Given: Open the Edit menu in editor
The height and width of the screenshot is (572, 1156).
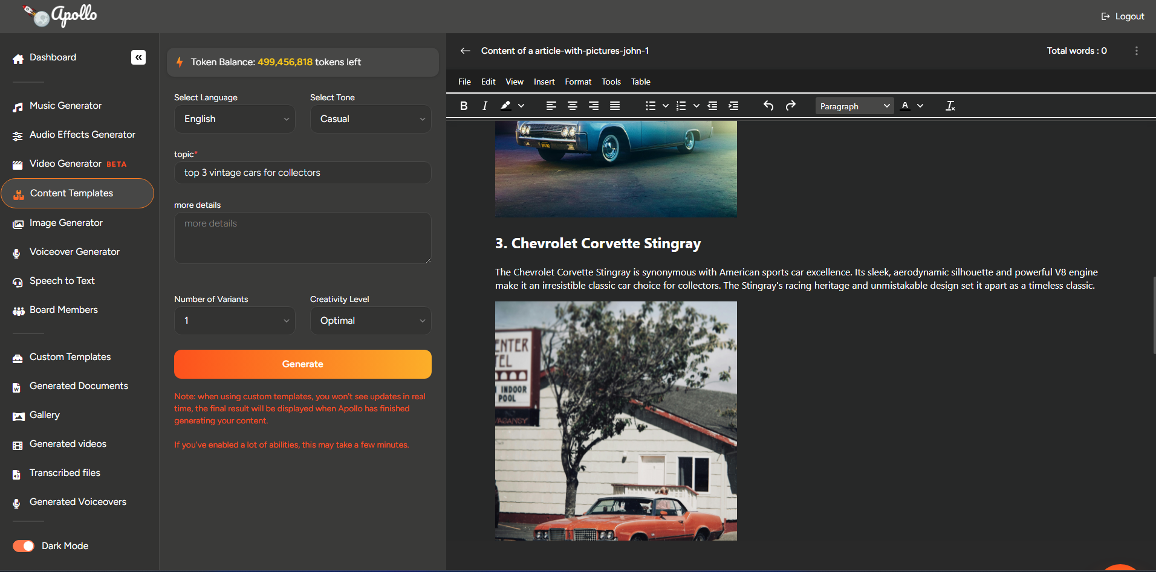Looking at the screenshot, I should pos(488,82).
